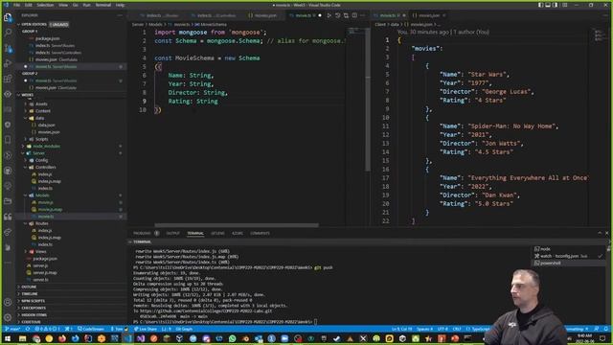Screen dimensions: 613x345
Task: Click the Windows Start button
Action: click(8, 338)
